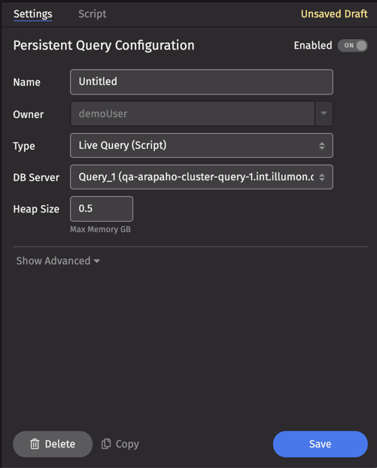Expand the Show Advanced section
This screenshot has width=377, height=468.
pyautogui.click(x=58, y=261)
